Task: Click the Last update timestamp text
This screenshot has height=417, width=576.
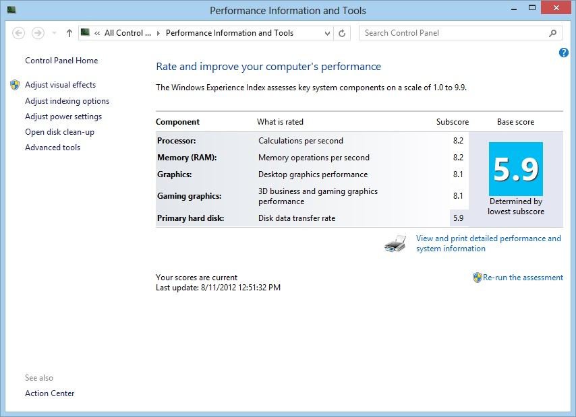Action: [219, 288]
